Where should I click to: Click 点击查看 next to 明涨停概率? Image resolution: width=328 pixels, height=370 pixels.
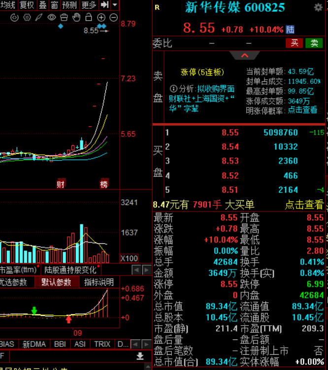tap(302, 110)
